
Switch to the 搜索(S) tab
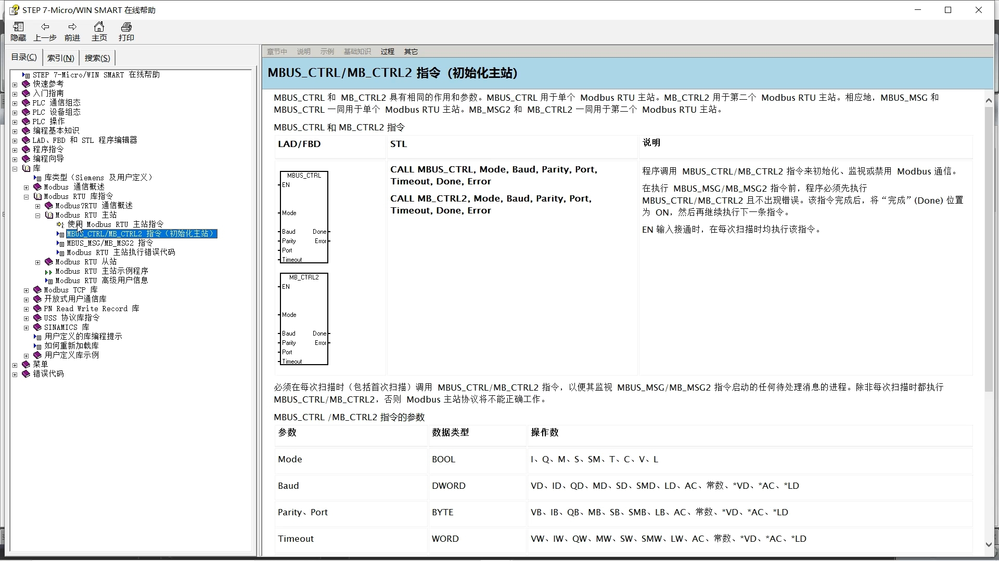click(x=97, y=58)
